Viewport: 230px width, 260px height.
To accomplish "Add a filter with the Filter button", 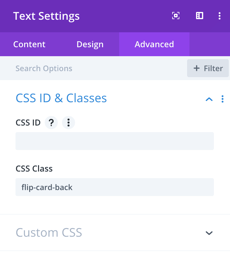I will click(x=208, y=68).
